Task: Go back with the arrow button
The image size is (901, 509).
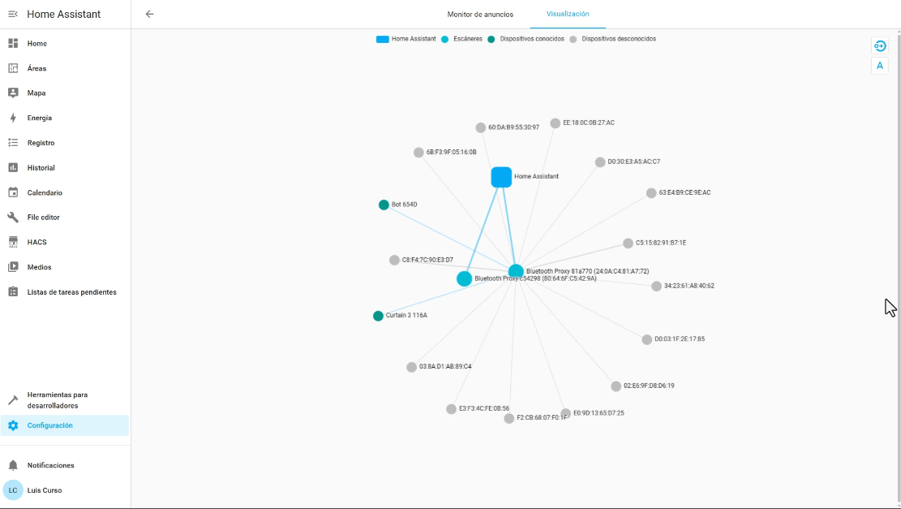Action: [x=149, y=14]
